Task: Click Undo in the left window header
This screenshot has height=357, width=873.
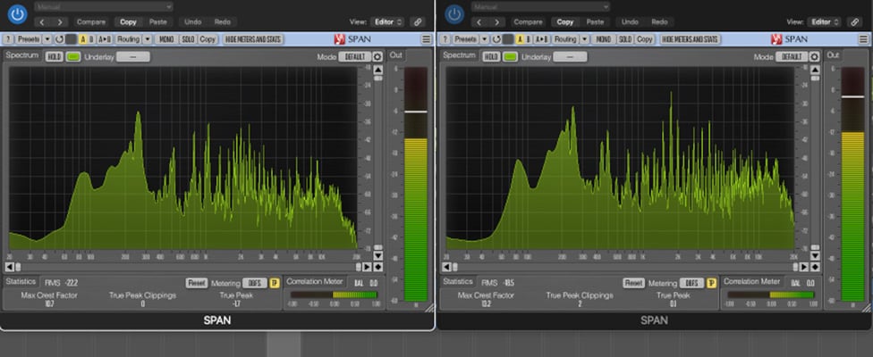Action: [x=192, y=22]
